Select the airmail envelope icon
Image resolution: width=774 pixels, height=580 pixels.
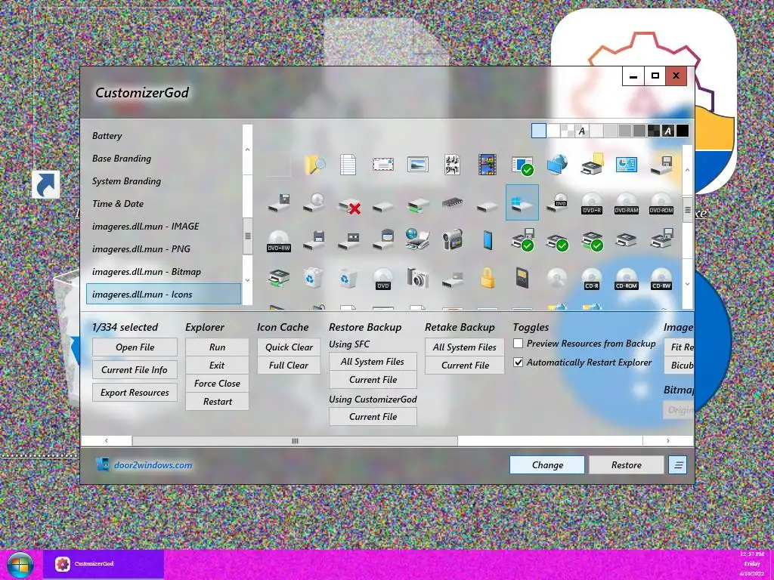coord(383,164)
